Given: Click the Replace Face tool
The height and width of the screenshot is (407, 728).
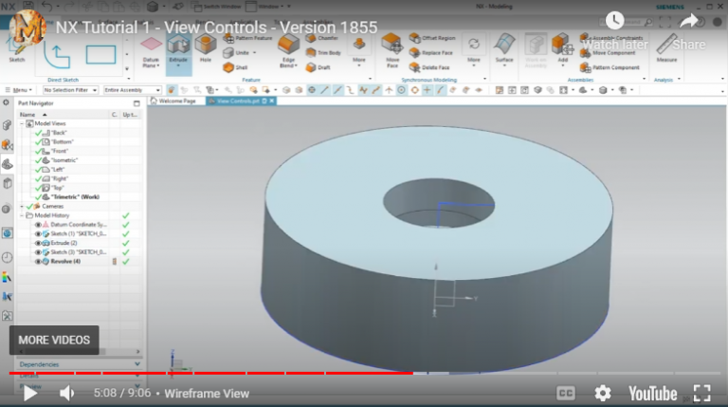Looking at the screenshot, I should click(431, 52).
